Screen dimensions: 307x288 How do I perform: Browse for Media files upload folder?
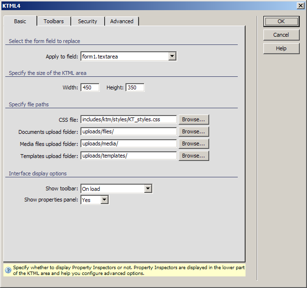[x=194, y=144]
